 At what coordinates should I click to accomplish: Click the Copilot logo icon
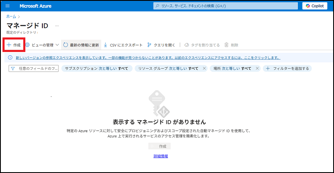tap(308, 6)
